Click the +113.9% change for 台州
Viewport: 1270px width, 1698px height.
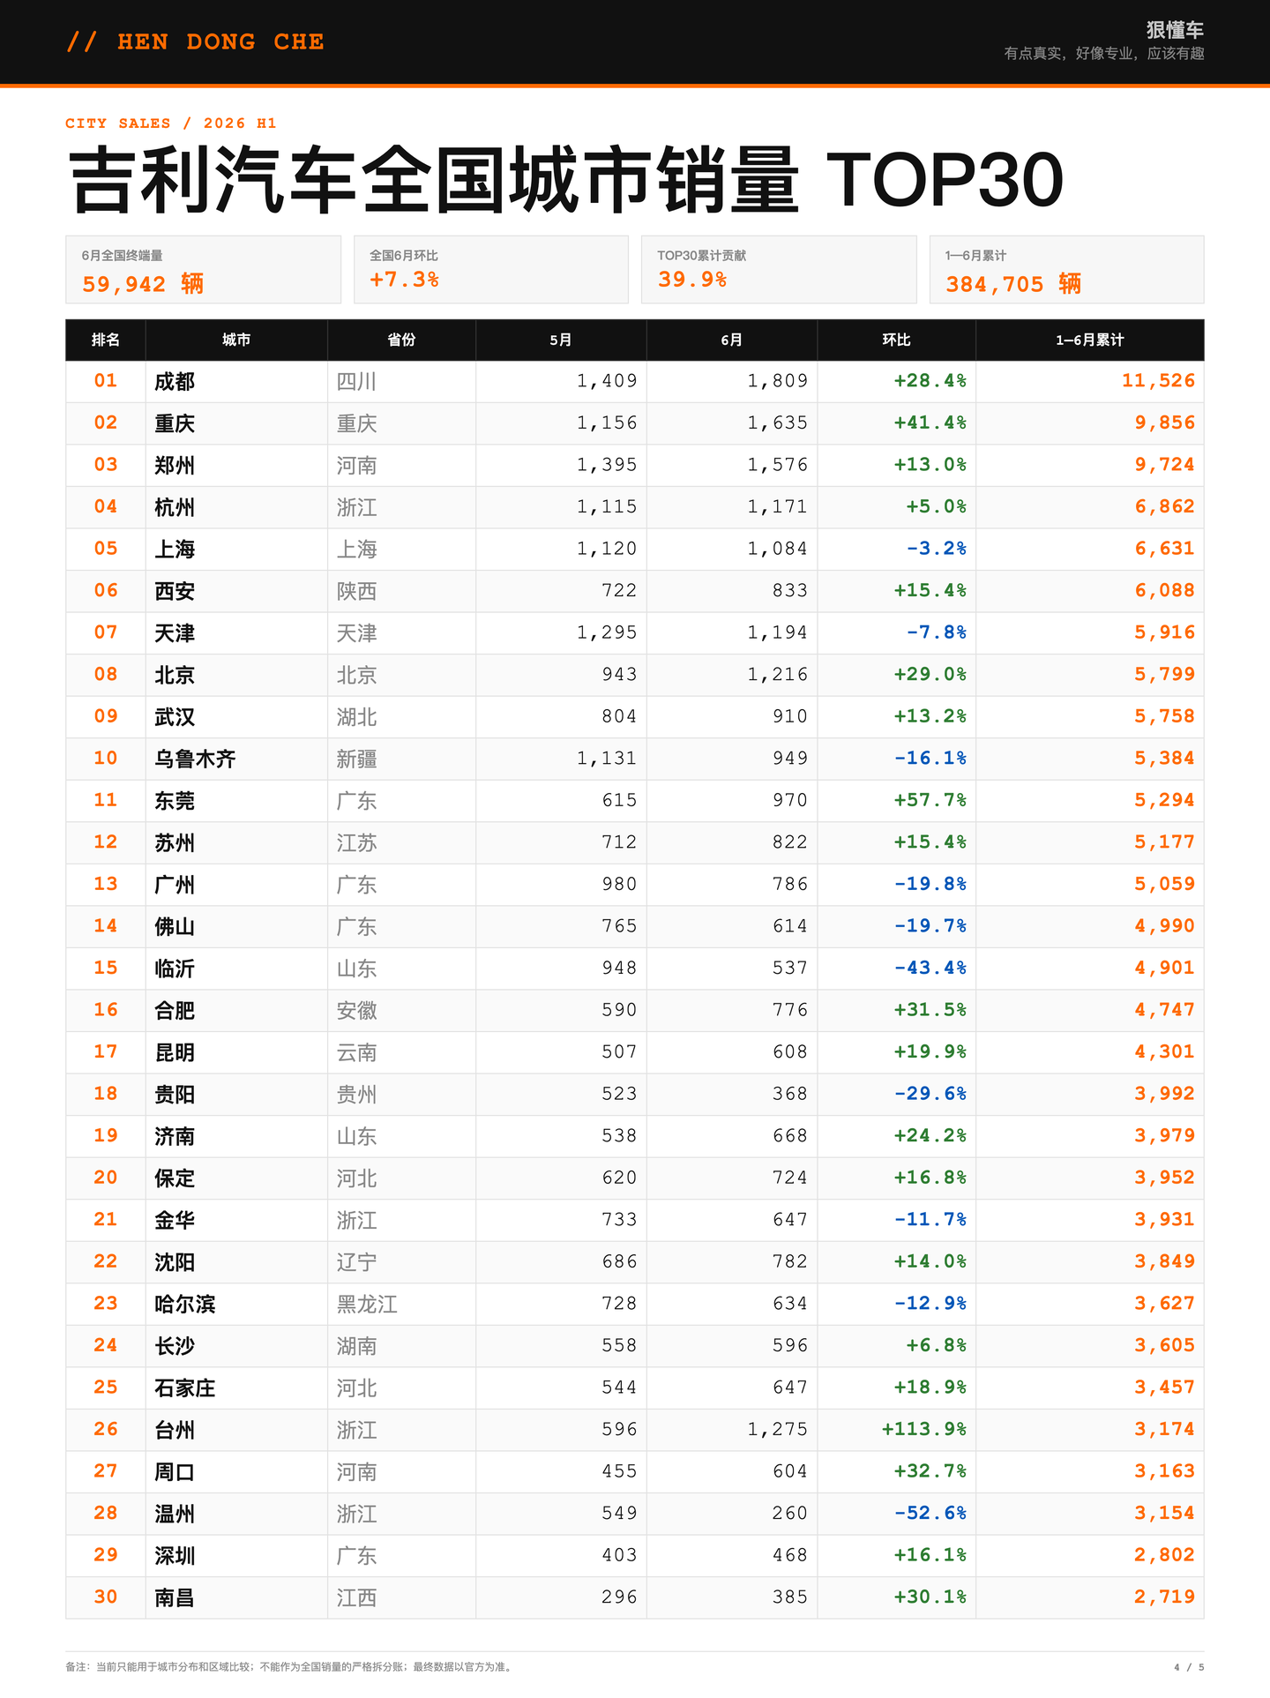(923, 1429)
